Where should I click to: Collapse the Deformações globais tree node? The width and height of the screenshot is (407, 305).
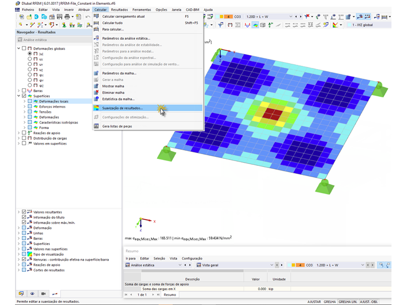coord(19,49)
